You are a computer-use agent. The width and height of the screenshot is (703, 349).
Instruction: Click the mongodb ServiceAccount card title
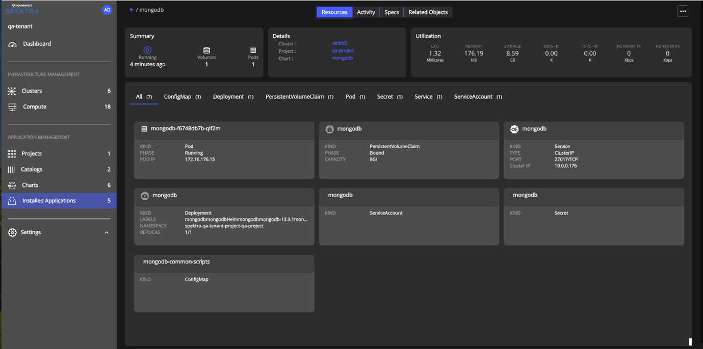tap(340, 195)
